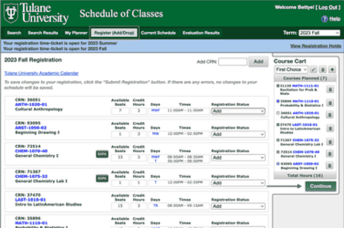
Task: Remove Probability & Statistics I from cart
Action: (x=330, y=103)
